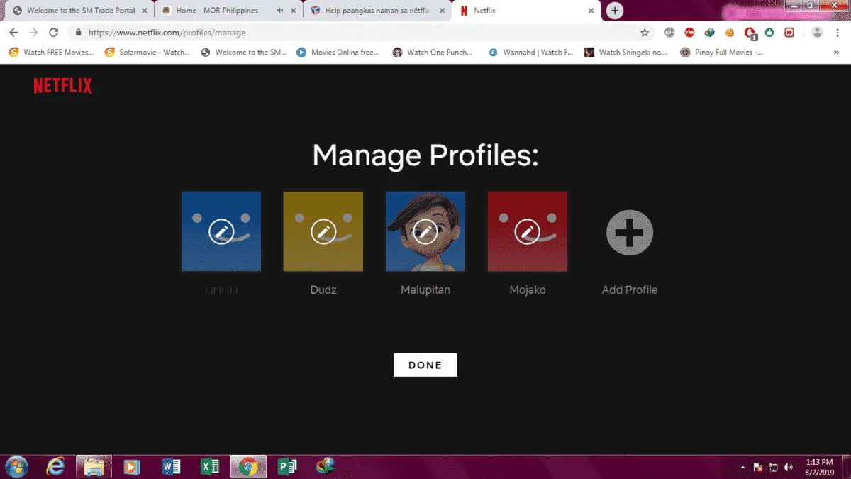Image resolution: width=851 pixels, height=479 pixels.
Task: Open the Chrome profile avatar menu
Action: pyautogui.click(x=817, y=33)
